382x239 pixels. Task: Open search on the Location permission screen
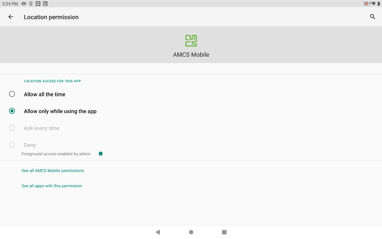click(373, 17)
